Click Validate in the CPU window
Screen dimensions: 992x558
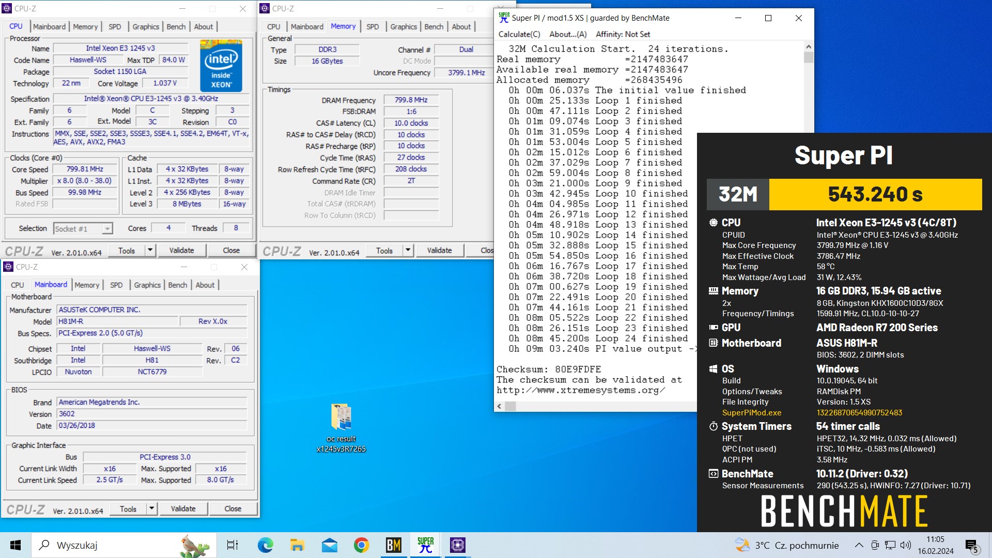tap(182, 250)
